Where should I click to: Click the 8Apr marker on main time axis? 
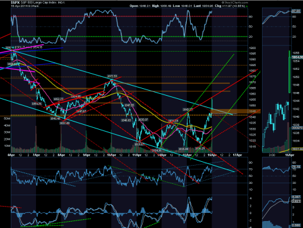coord(61,155)
